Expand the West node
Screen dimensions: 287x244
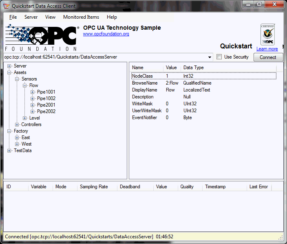click(17, 144)
